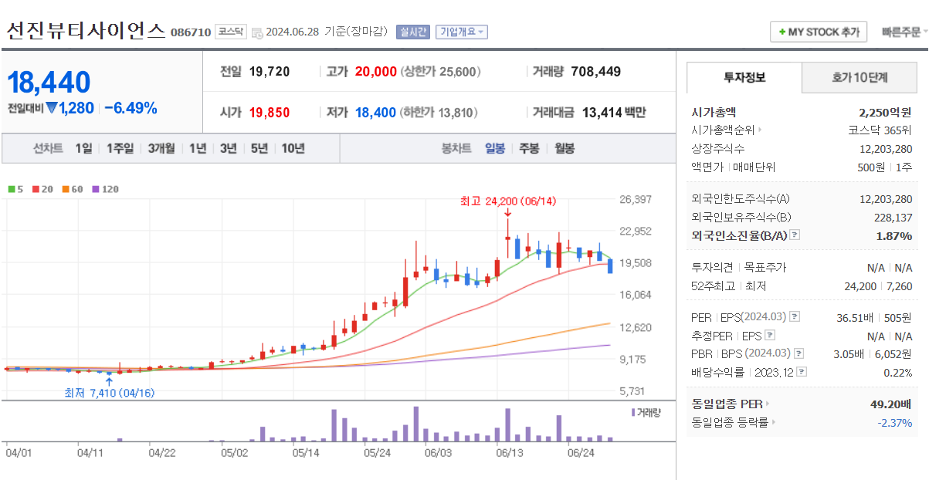Image resolution: width=929 pixels, height=480 pixels.
Task: Expand the 기업개요 dropdown
Action: pos(462,32)
